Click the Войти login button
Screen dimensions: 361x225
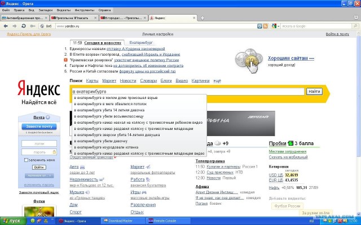39,168
